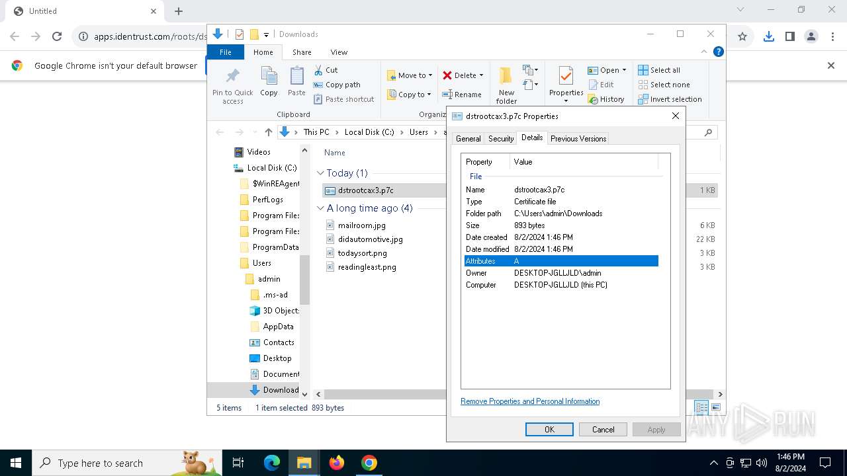
Task: Collapse the Today (1) group
Action: (320, 173)
